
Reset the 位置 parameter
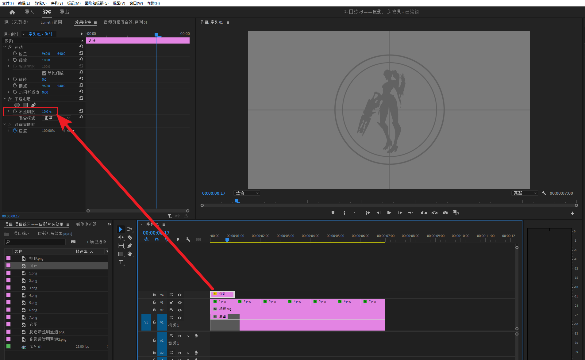(x=81, y=53)
